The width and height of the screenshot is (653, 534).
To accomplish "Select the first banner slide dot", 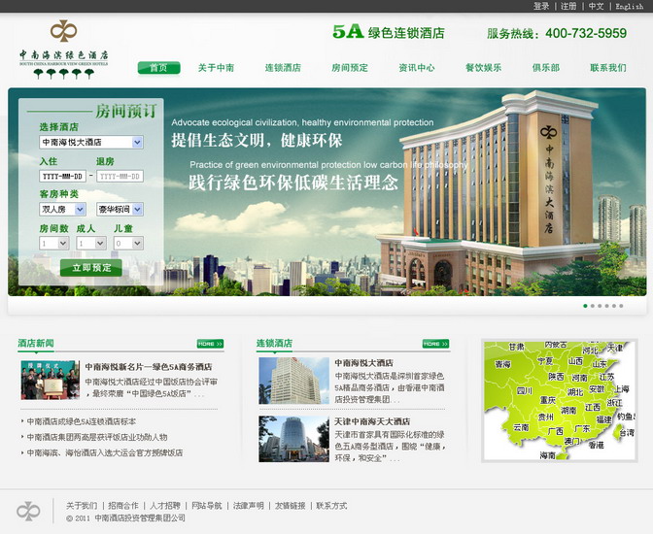I will 585,306.
